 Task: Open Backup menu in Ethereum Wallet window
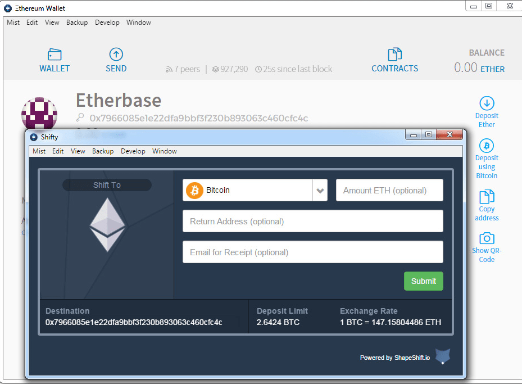[x=77, y=22]
